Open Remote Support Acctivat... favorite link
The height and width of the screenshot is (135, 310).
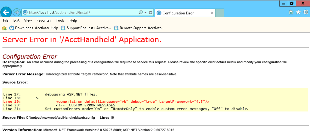[x=139, y=28]
